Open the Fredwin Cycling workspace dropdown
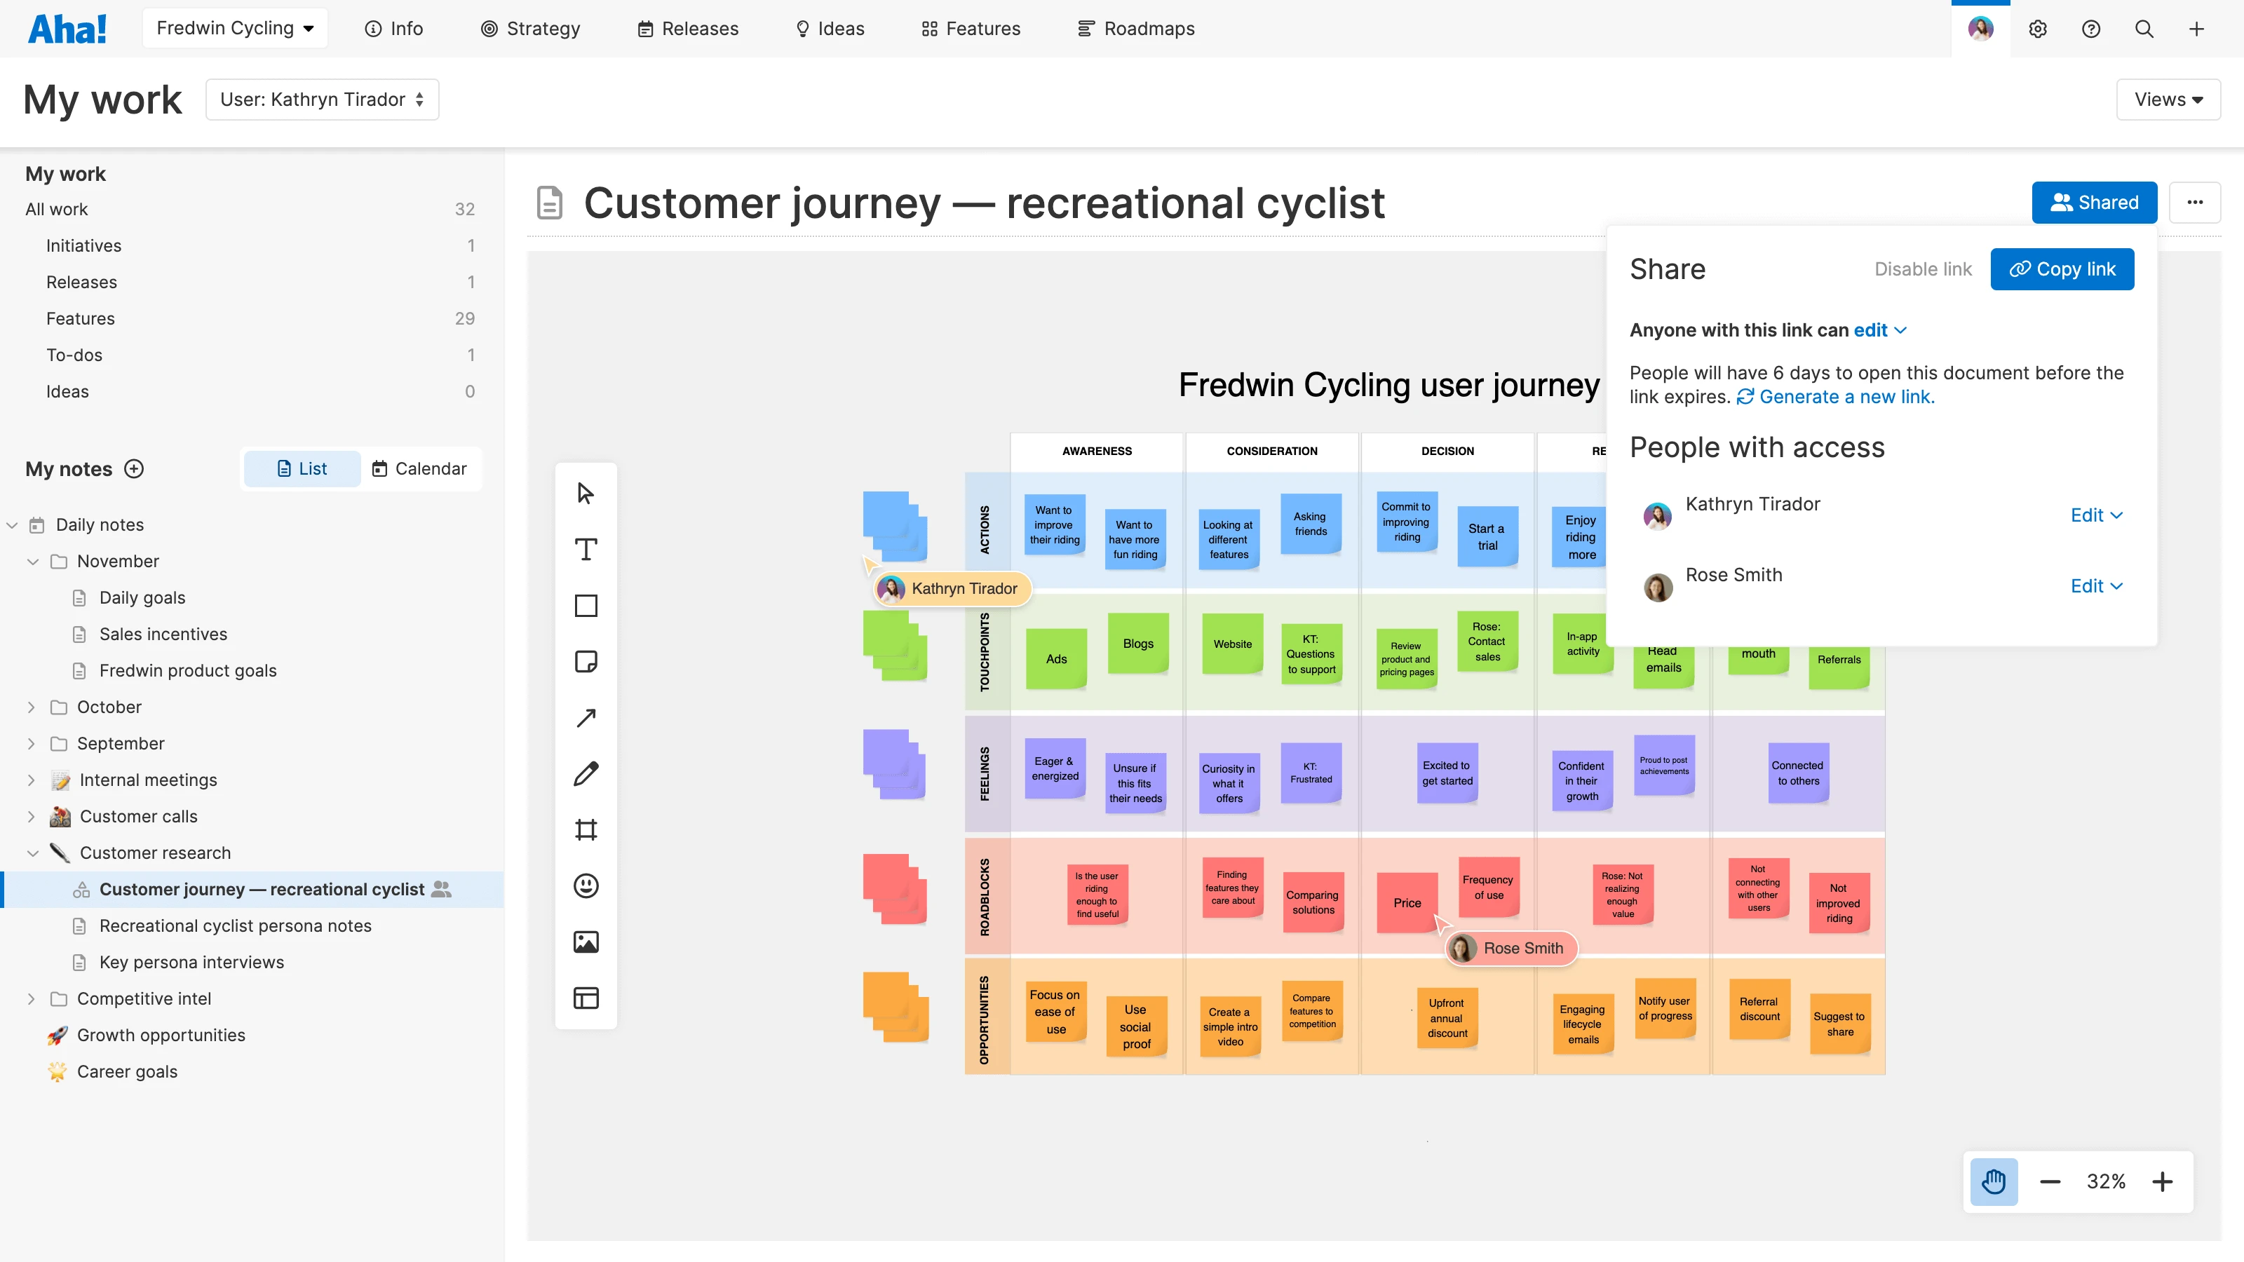2244x1262 pixels. click(x=234, y=29)
